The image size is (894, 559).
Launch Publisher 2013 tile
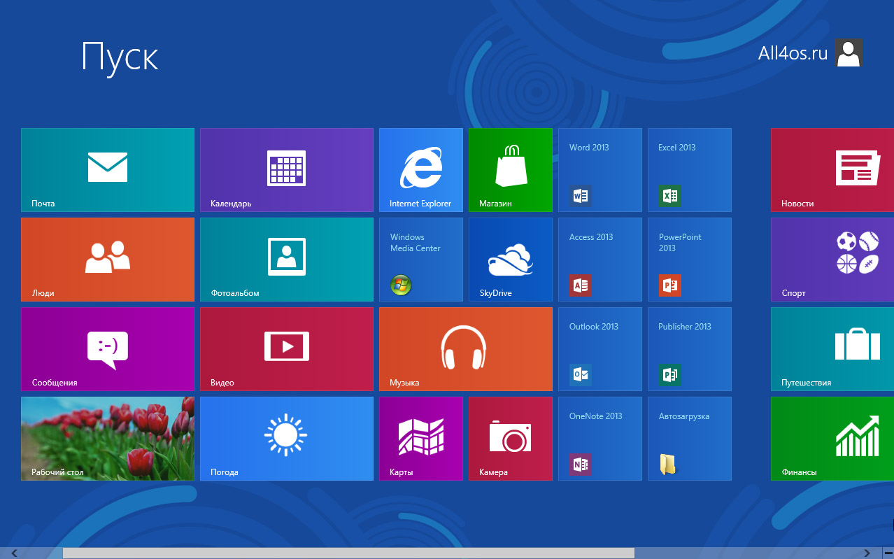click(690, 349)
